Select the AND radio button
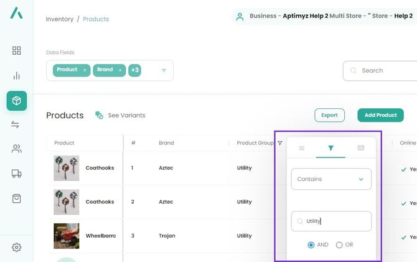Viewport: 417px width, 262px height. pos(311,245)
